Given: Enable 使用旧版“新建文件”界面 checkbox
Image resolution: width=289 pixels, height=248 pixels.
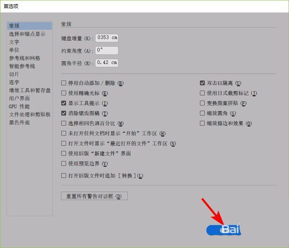Looking at the screenshot, I should (x=64, y=153).
